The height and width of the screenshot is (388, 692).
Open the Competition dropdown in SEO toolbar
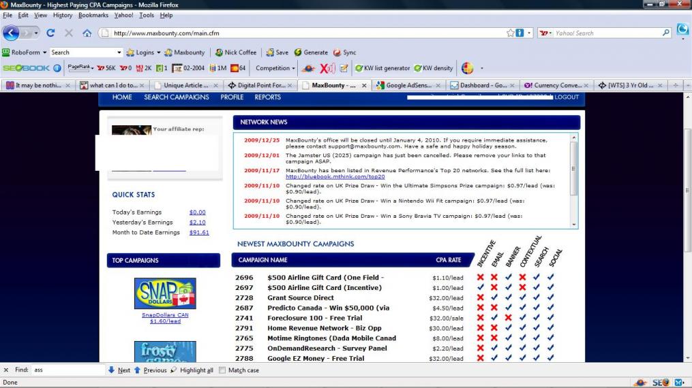click(275, 68)
